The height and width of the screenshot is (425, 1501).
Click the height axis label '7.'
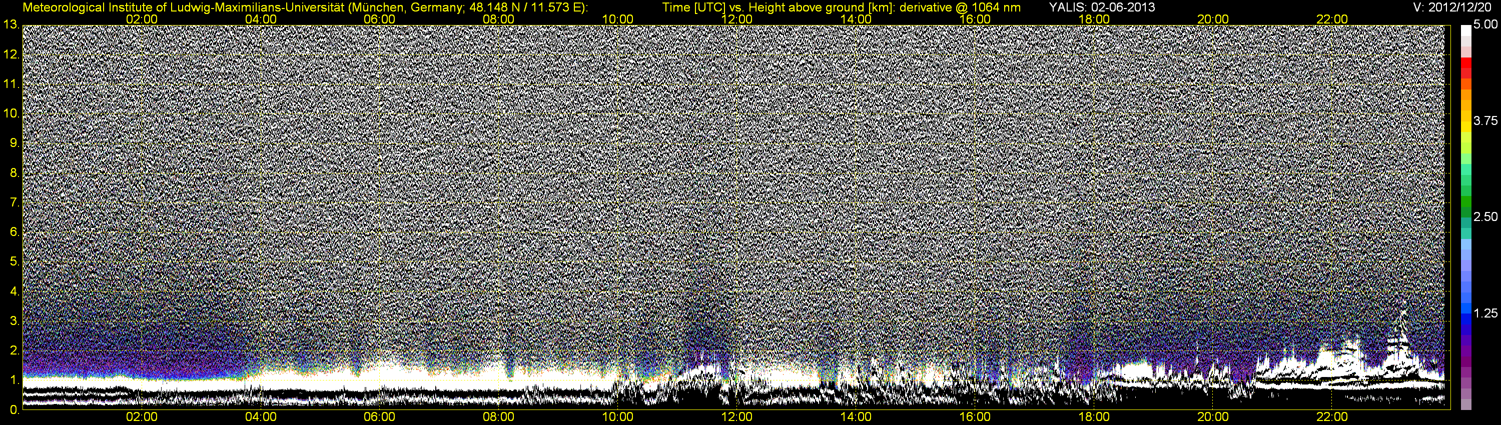(15, 202)
